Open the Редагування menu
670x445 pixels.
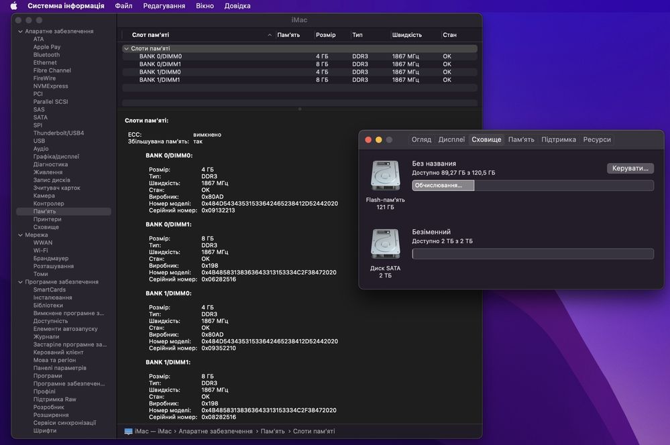coord(164,6)
